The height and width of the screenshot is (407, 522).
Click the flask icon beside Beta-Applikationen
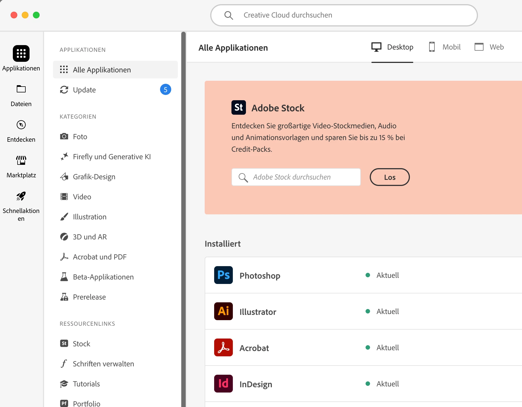coord(64,277)
